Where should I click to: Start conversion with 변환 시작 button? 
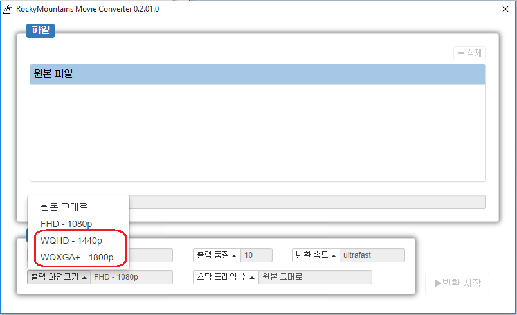click(x=457, y=283)
